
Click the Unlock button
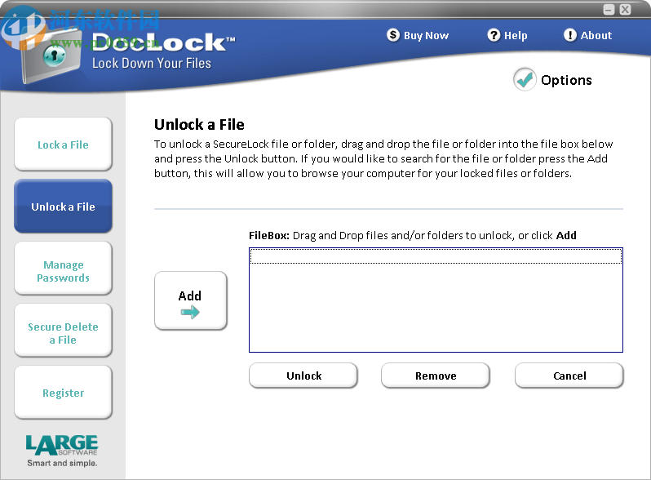[303, 376]
